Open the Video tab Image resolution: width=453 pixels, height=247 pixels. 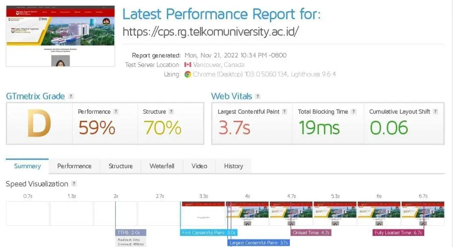(200, 166)
